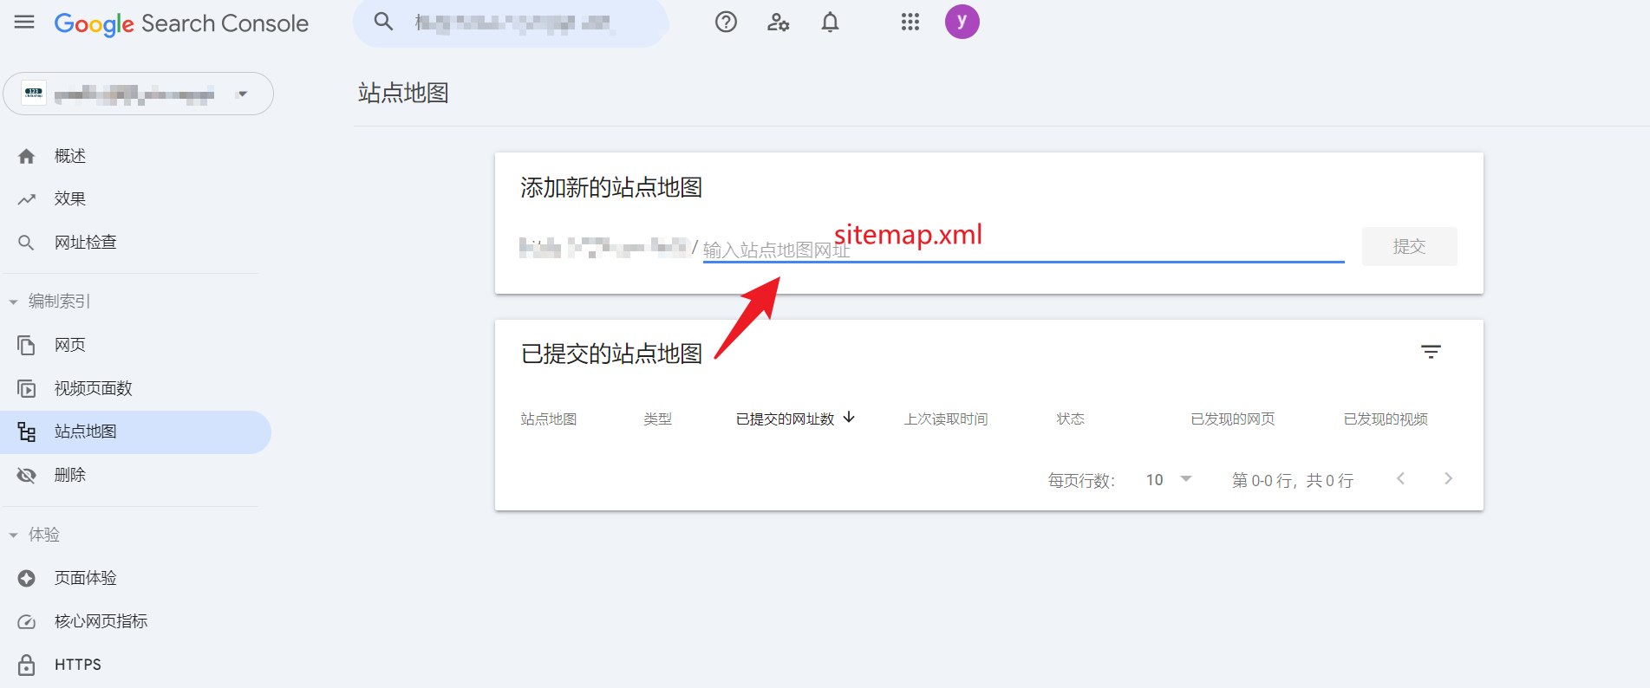Open rows-per-page dropdown showing 10
1650x688 pixels.
(1169, 480)
